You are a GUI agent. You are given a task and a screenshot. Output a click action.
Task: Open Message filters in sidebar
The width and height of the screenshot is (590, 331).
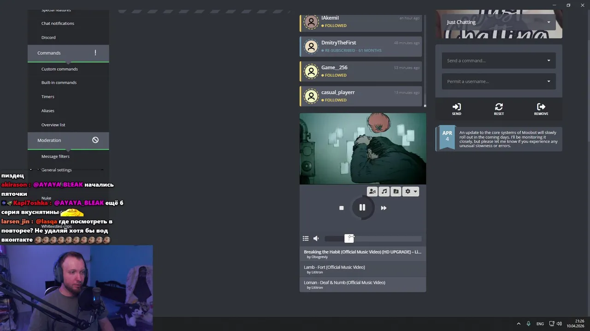point(55,156)
